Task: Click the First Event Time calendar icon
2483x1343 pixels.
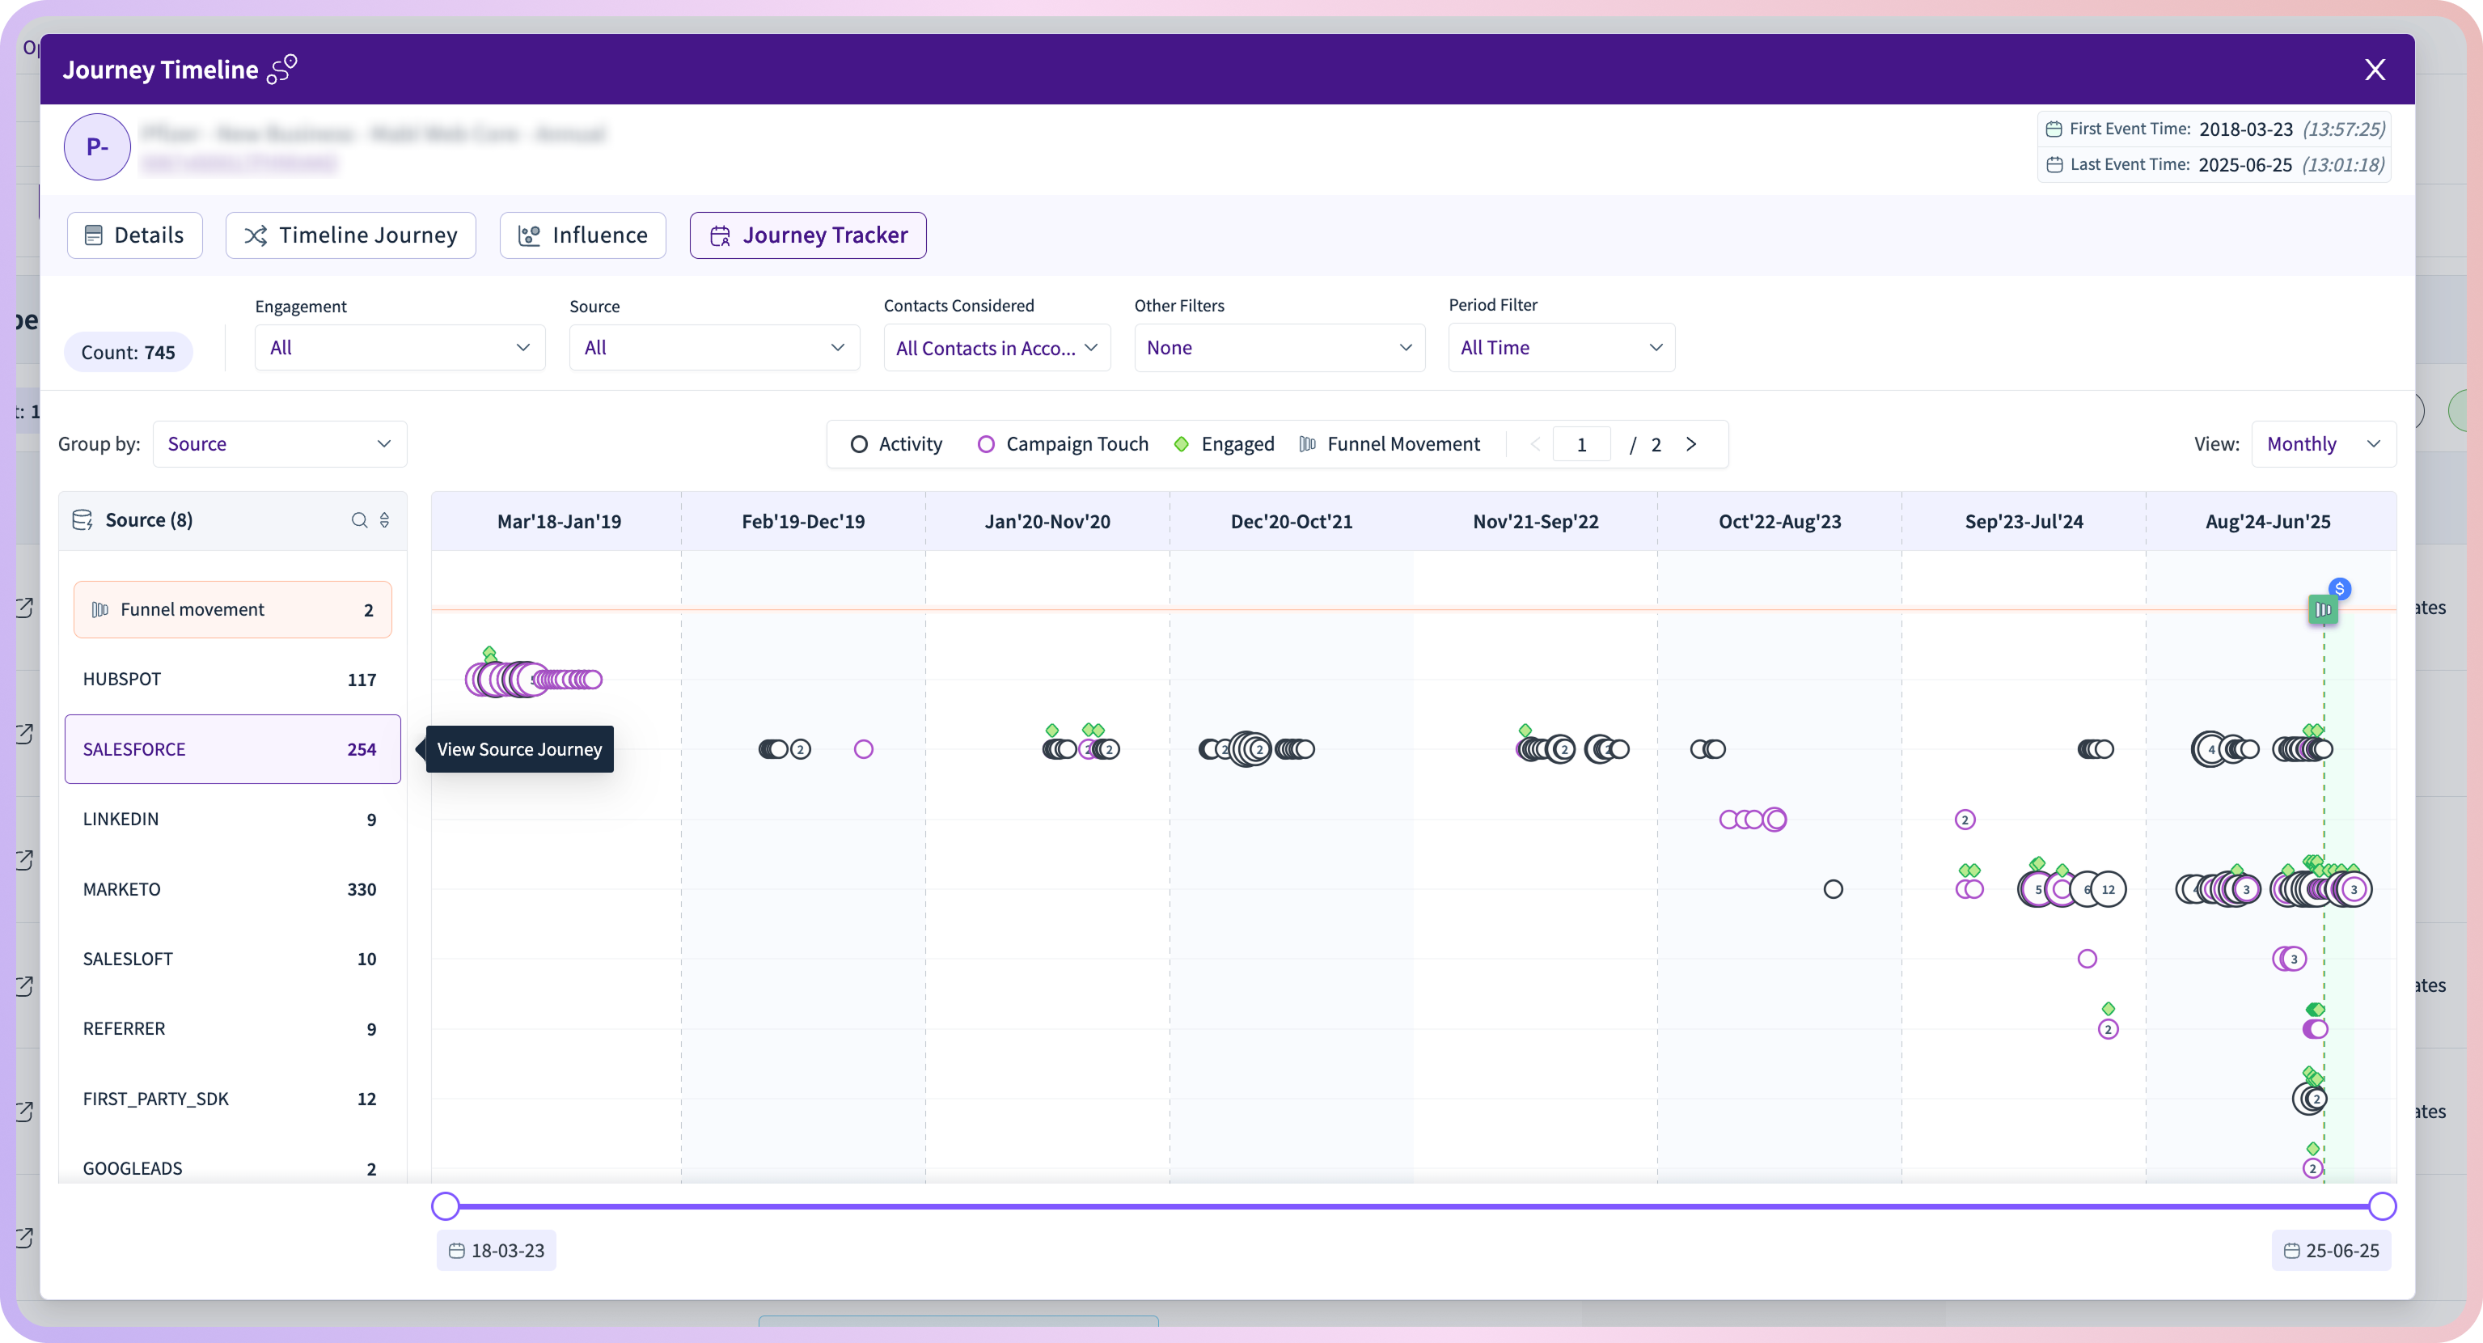Action: [x=2054, y=129]
